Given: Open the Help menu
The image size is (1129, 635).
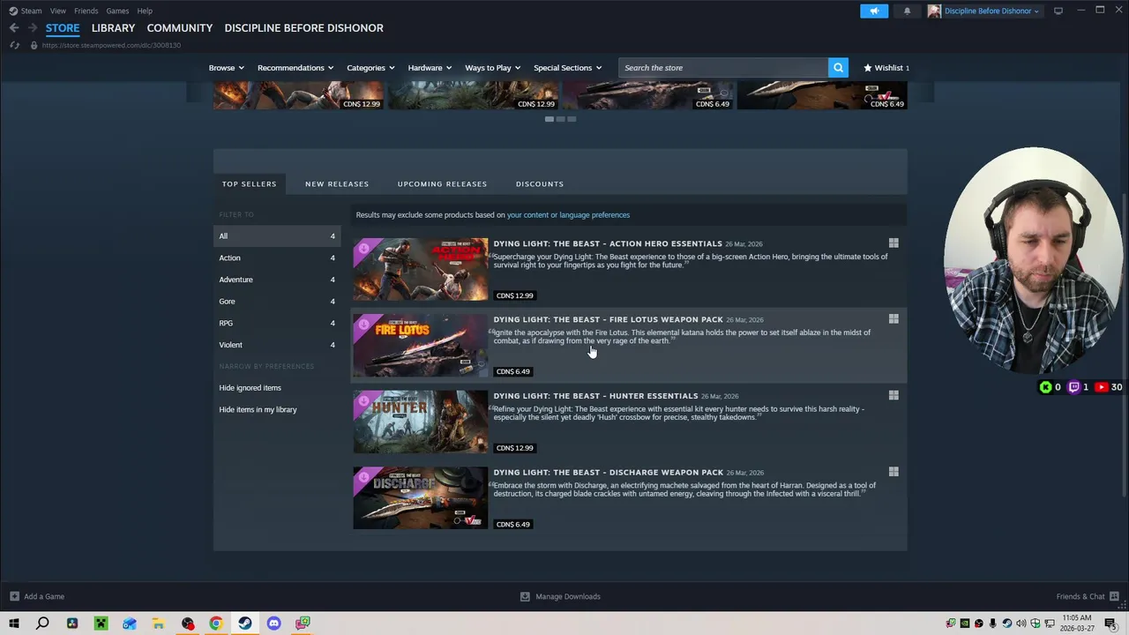Looking at the screenshot, I should (145, 11).
